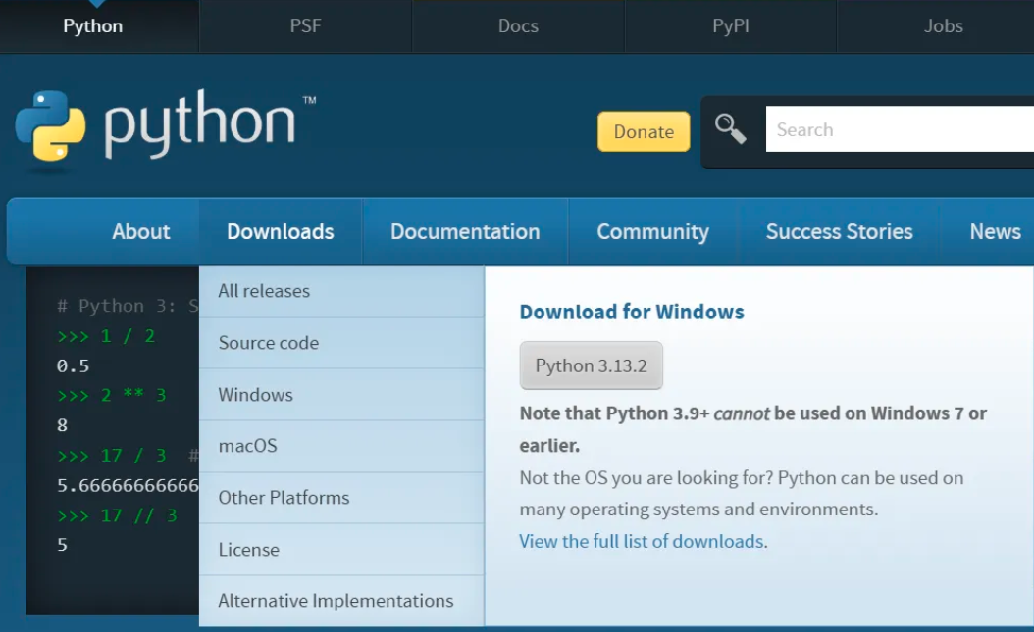The image size is (1034, 632).
Task: Select Windows in Downloads dropdown
Action: pyautogui.click(x=341, y=395)
